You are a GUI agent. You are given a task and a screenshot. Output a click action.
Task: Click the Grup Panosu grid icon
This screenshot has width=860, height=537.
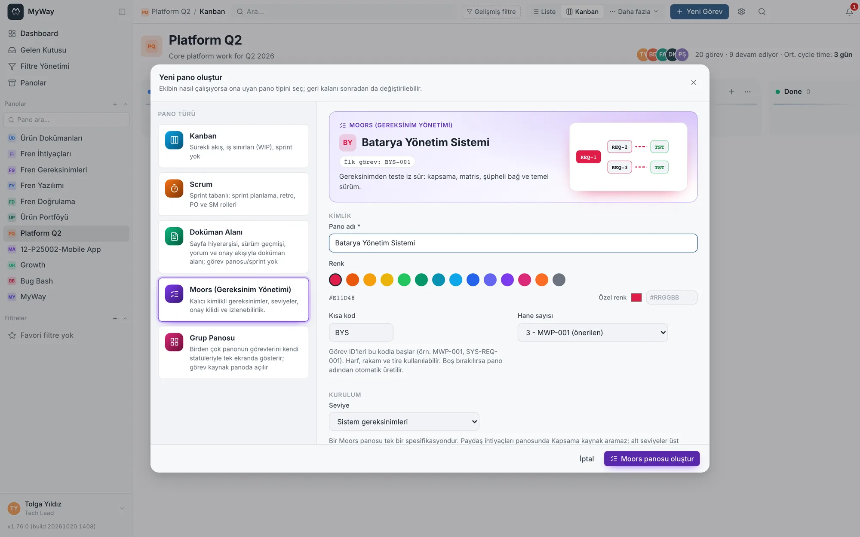(174, 342)
